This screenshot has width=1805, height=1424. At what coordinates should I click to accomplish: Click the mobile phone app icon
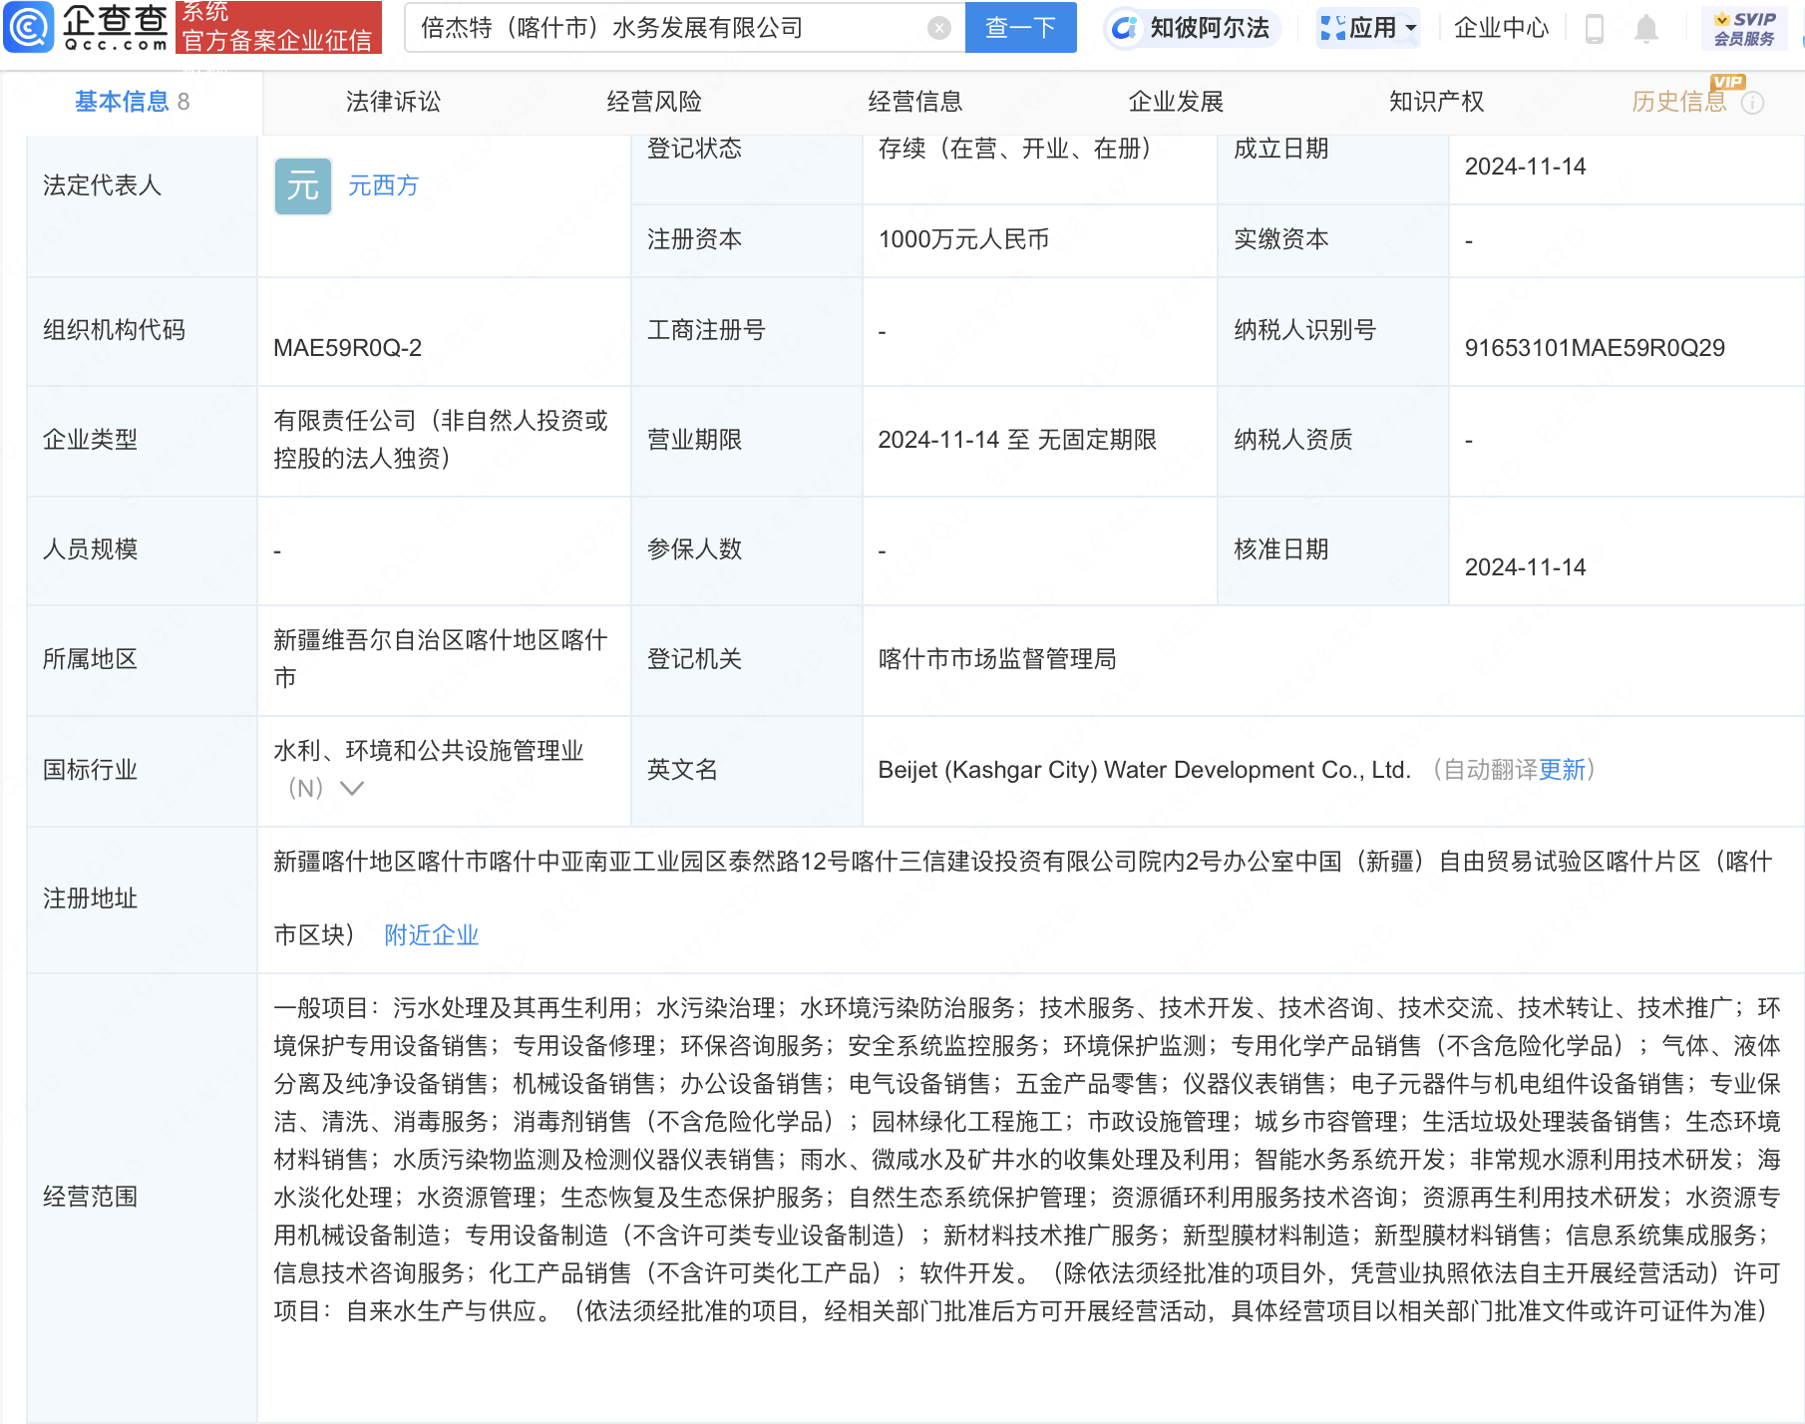pos(1593,29)
